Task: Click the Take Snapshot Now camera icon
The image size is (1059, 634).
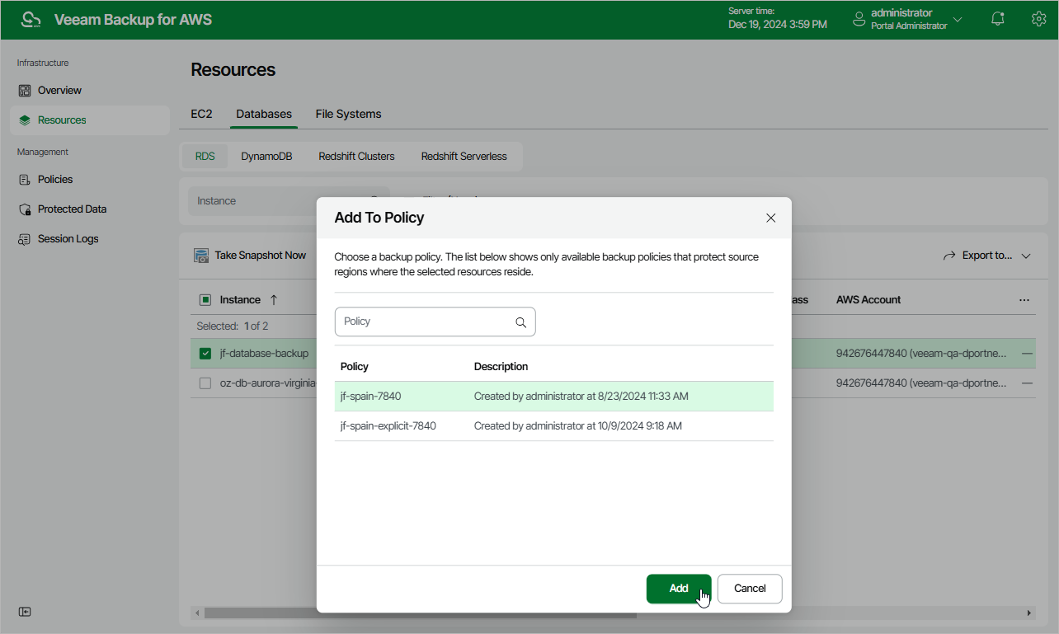Action: 201,256
